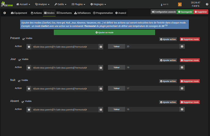Open the Réglages dropdown menu
The image size is (210, 136).
pos(98,4)
